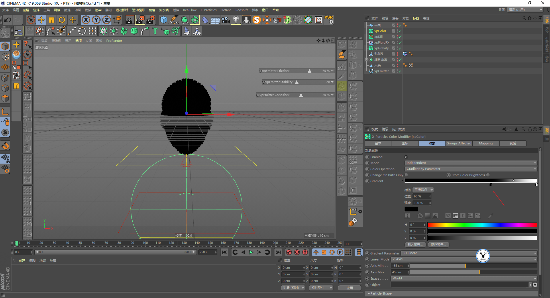Viewport: 550px width, 298px height.
Task: Open the X-Particles menu
Action: click(208, 10)
